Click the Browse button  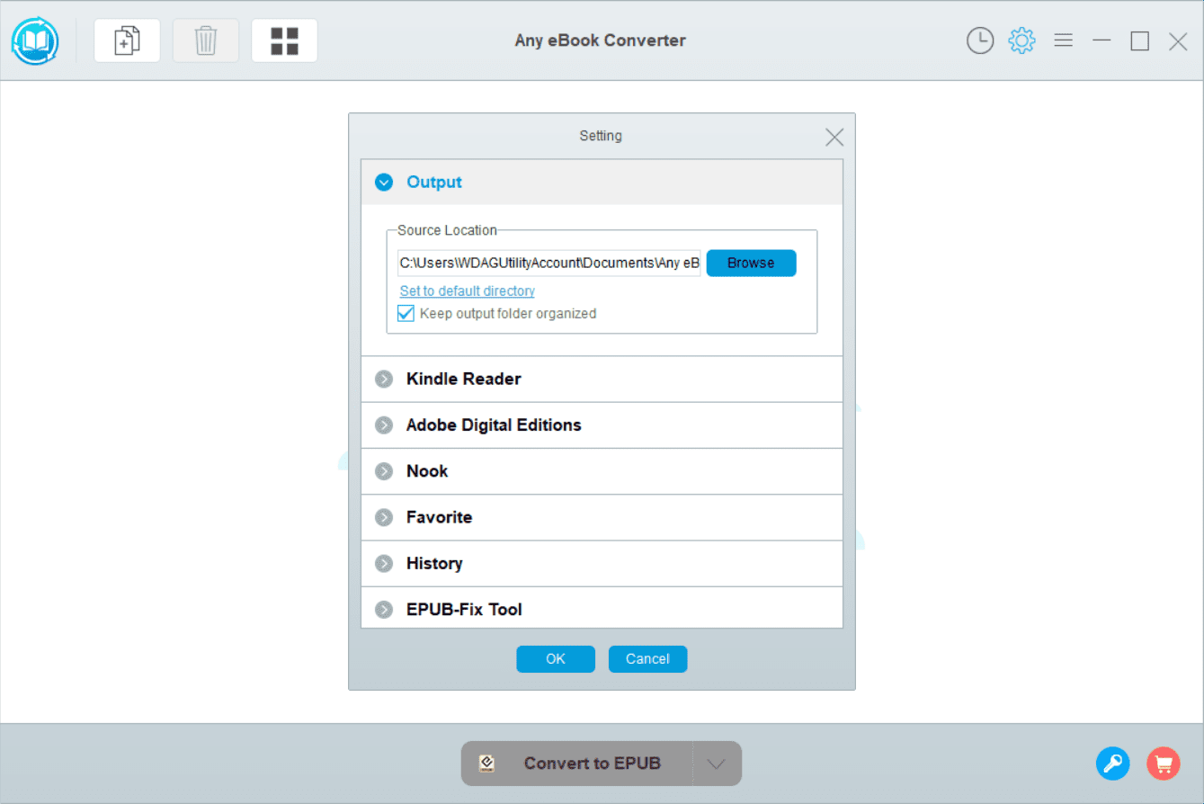pyautogui.click(x=751, y=263)
